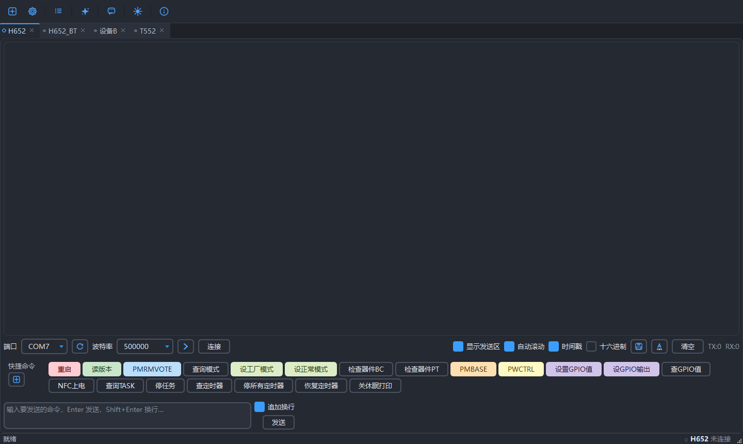Run the 设置GPIO值 quick command

click(574, 369)
